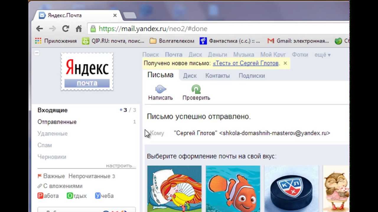Click the paperclip С вложениями icon
The width and height of the screenshot is (378, 212).
tap(40, 186)
